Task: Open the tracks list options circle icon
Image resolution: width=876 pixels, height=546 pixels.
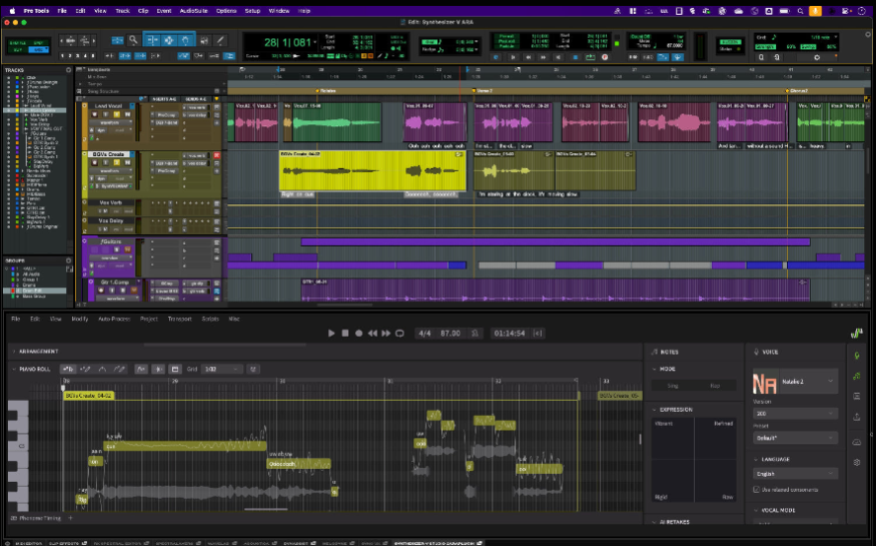Action: [69, 70]
